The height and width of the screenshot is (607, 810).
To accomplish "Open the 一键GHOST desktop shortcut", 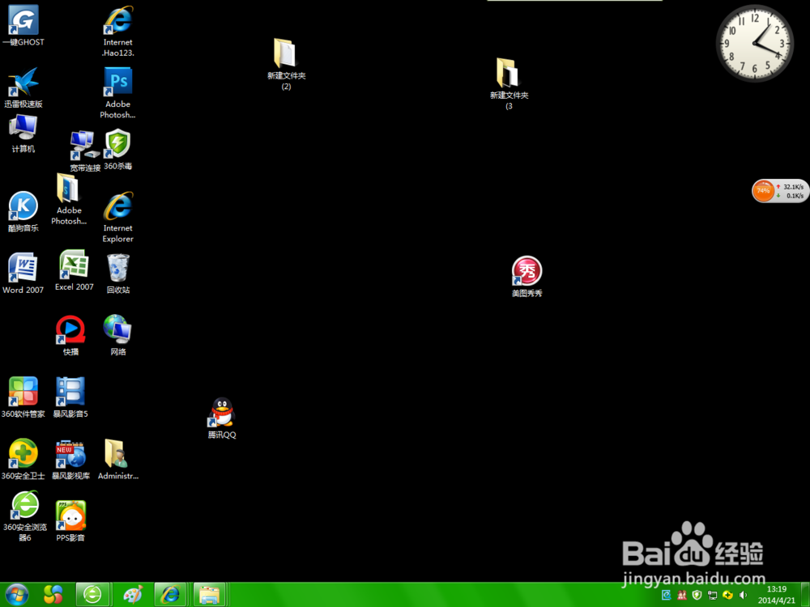I will (x=23, y=26).
